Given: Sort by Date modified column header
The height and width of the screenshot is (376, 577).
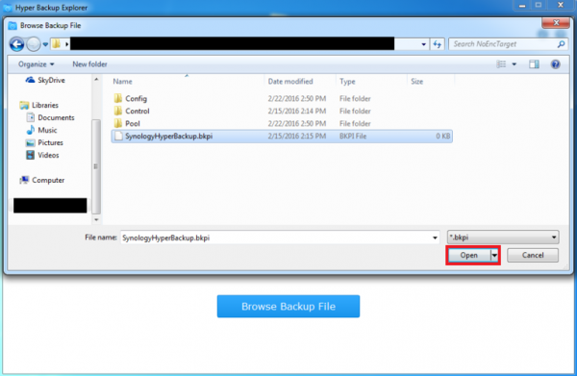Looking at the screenshot, I should pos(290,82).
